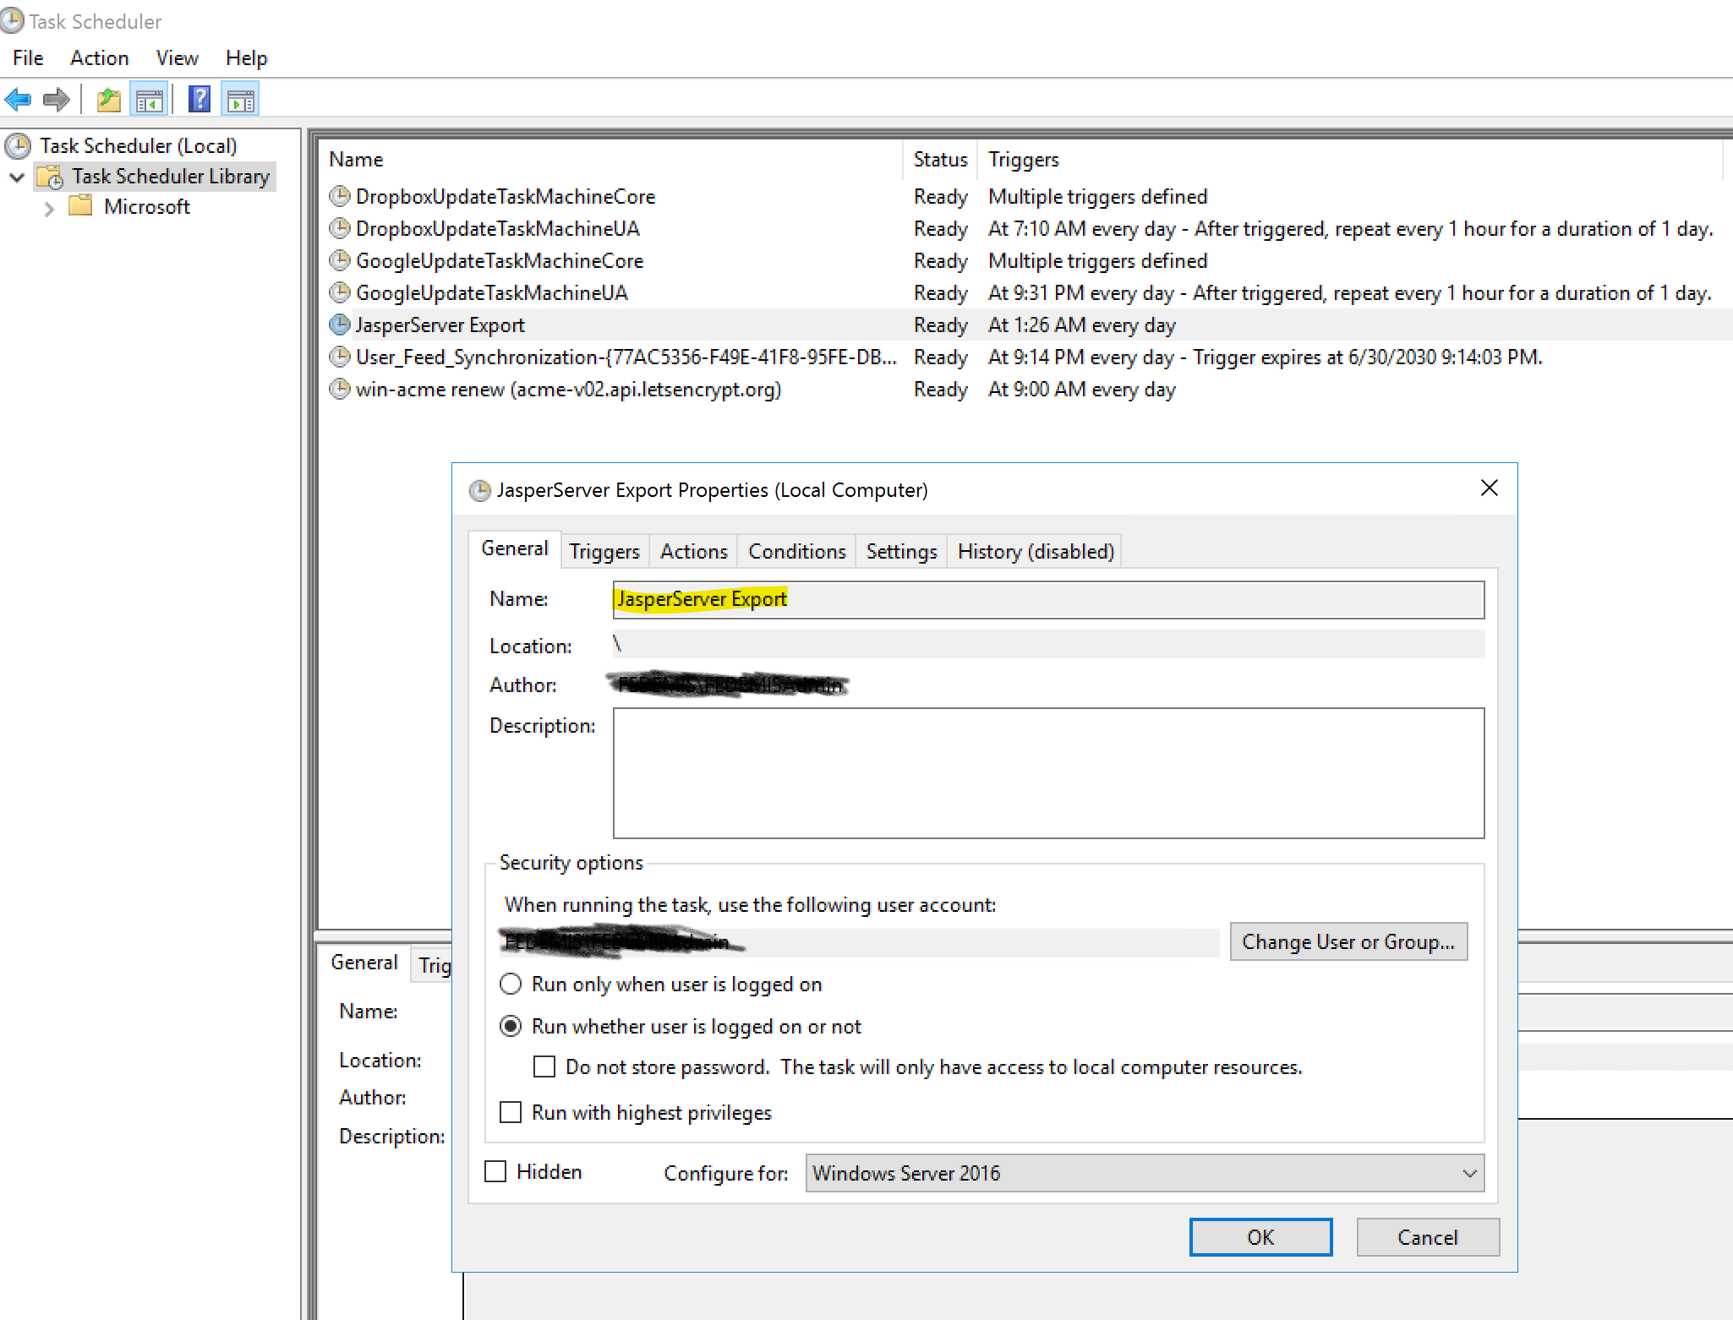Click the clock icon next to DropboxUpdateTaskMachineCore
Screen dimensions: 1733x1320
click(x=340, y=197)
